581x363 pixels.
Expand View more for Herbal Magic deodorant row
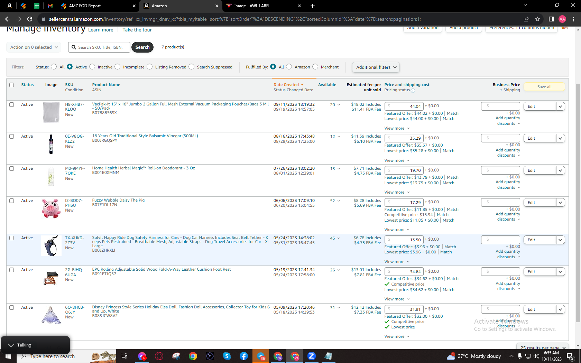[397, 192]
